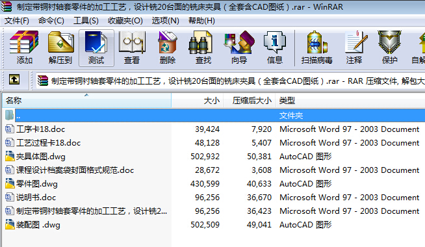Open the 命令(C) menu
This screenshot has height=247, width=425.
tap(51, 21)
